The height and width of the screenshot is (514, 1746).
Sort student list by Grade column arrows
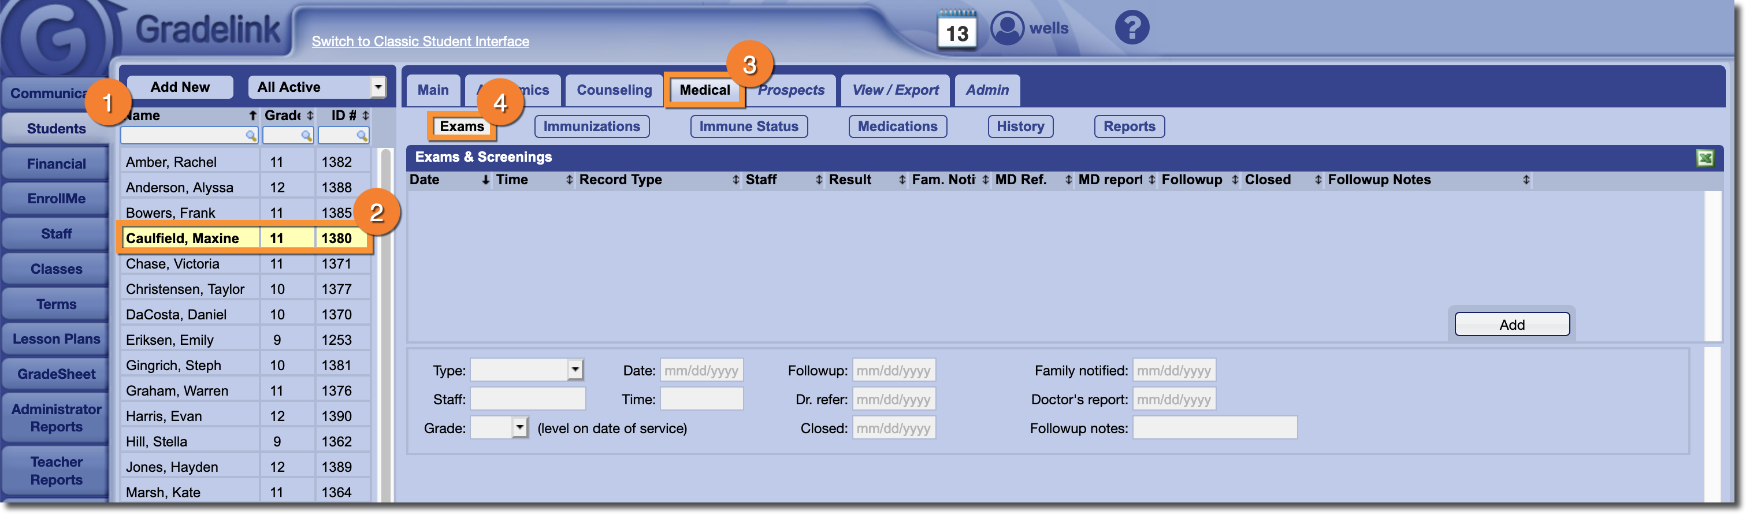pos(310,116)
